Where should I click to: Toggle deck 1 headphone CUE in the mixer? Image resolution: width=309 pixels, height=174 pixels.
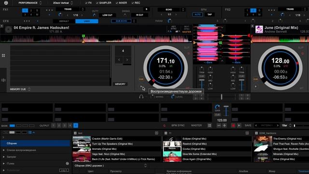(x=202, y=76)
